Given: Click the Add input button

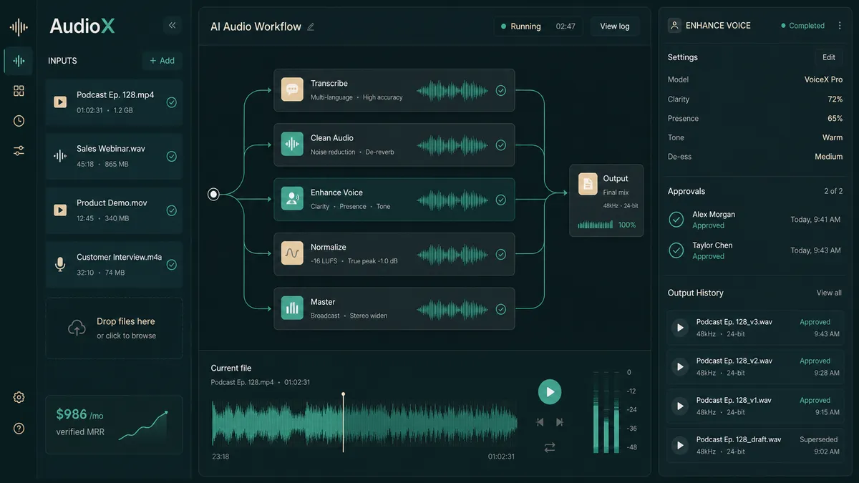Looking at the screenshot, I should 162,61.
